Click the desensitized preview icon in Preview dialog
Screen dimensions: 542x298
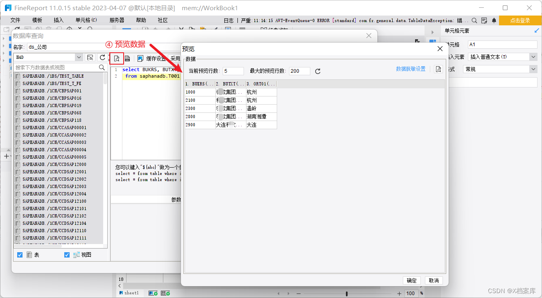click(x=438, y=69)
